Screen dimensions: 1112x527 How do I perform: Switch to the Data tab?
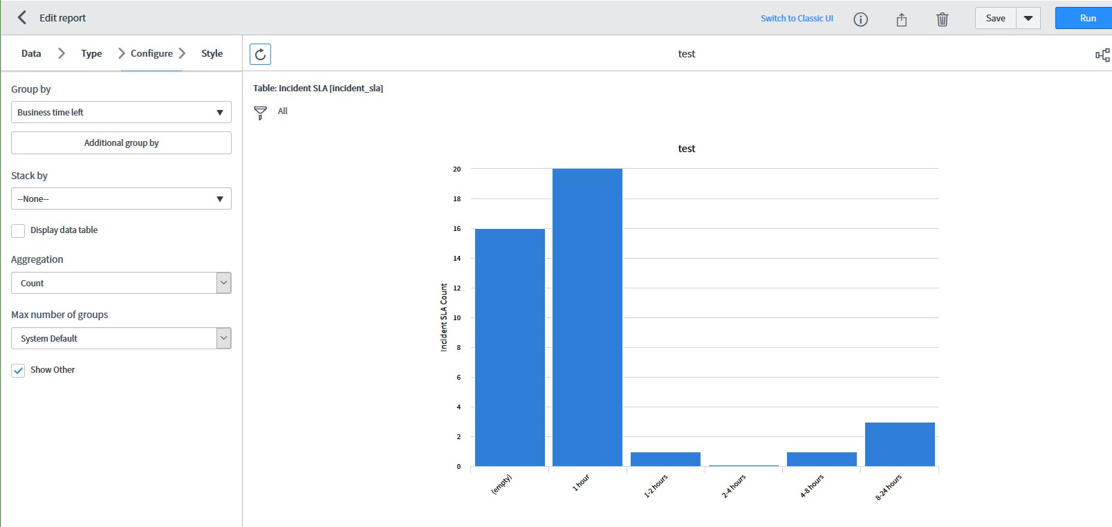click(31, 53)
